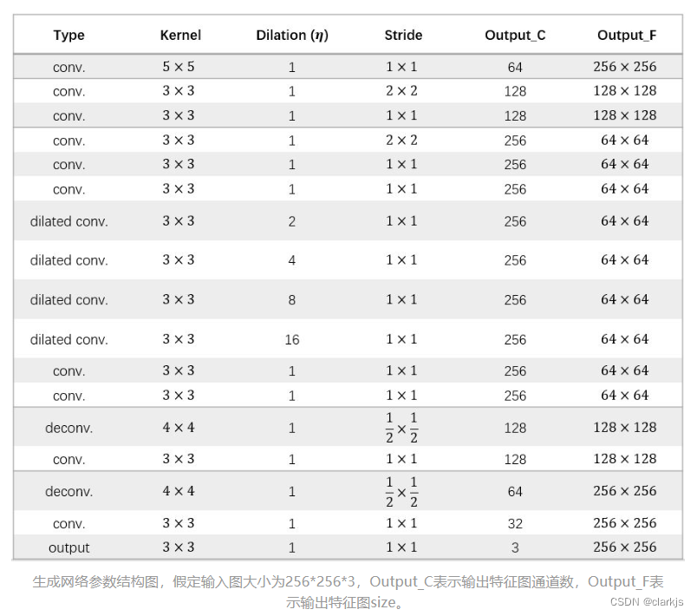Select the Dilation (η) column header
The width and height of the screenshot is (697, 616).
coord(292,36)
